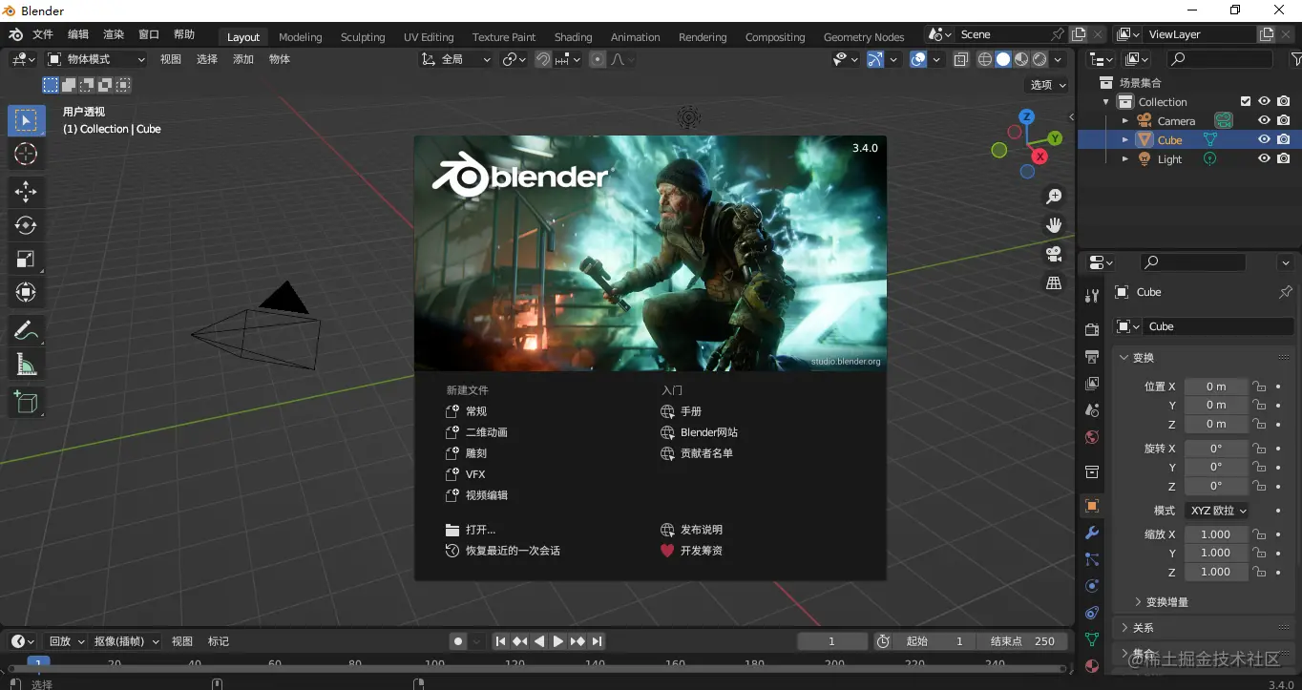Open the Scene properties tab
Image resolution: width=1302 pixels, height=690 pixels.
tap(1092, 410)
